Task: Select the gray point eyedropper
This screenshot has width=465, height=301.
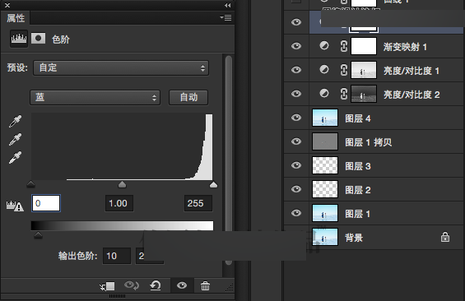Action: (x=15, y=139)
